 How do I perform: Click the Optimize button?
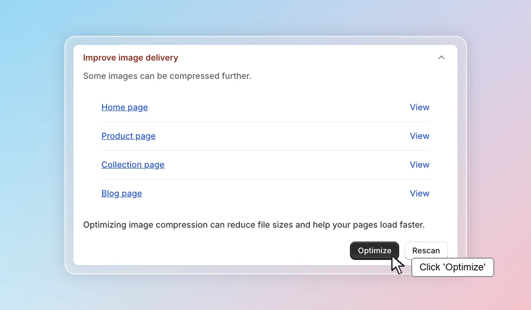click(375, 250)
